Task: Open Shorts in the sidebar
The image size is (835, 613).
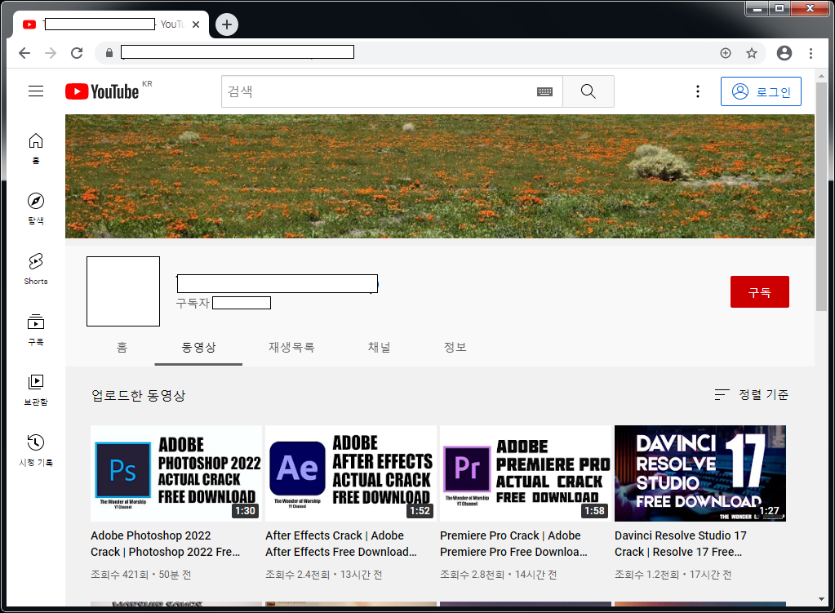Action: [36, 269]
